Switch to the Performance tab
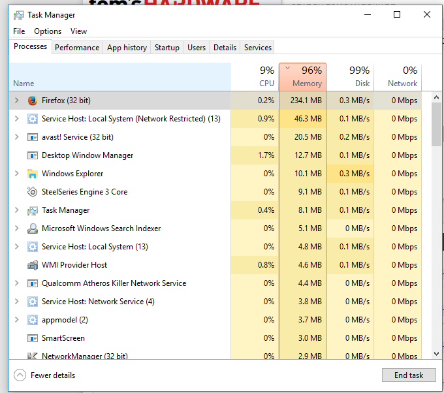Viewport: 444px width, 393px height. coord(77,48)
